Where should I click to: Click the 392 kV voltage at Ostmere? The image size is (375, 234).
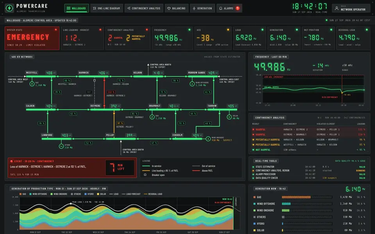pyautogui.click(x=115, y=106)
